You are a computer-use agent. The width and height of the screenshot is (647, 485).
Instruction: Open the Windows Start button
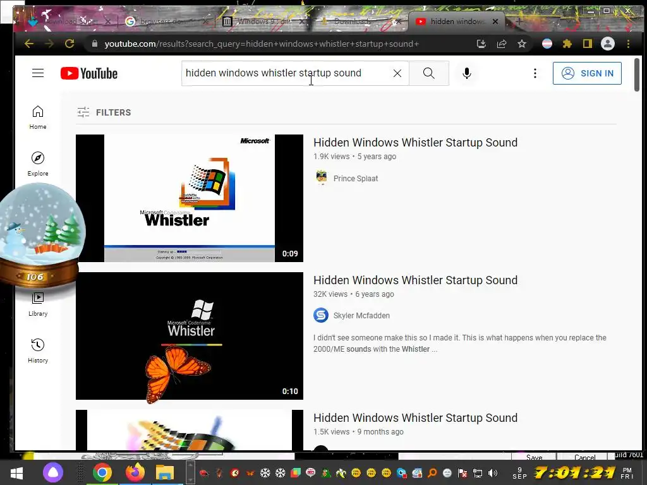pos(16,472)
